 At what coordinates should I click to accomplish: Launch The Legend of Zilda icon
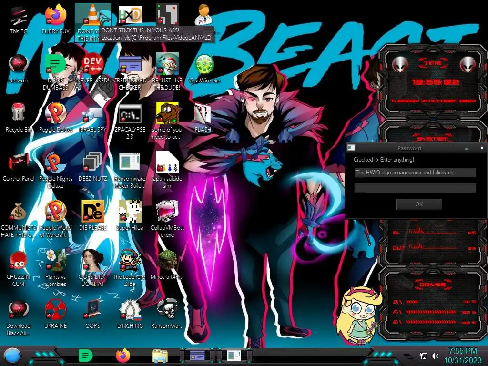pos(130,269)
